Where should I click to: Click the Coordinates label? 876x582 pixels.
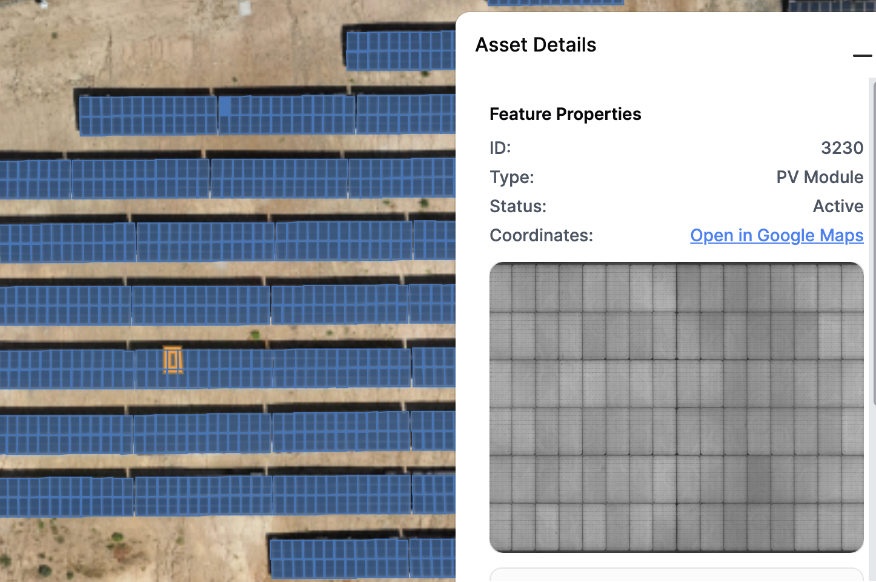click(541, 235)
